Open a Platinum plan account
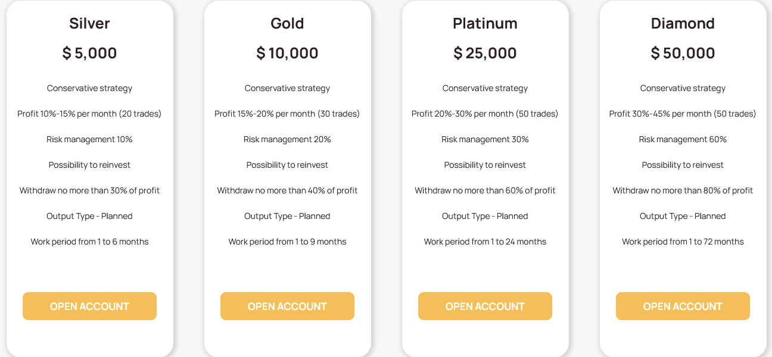 tap(485, 306)
